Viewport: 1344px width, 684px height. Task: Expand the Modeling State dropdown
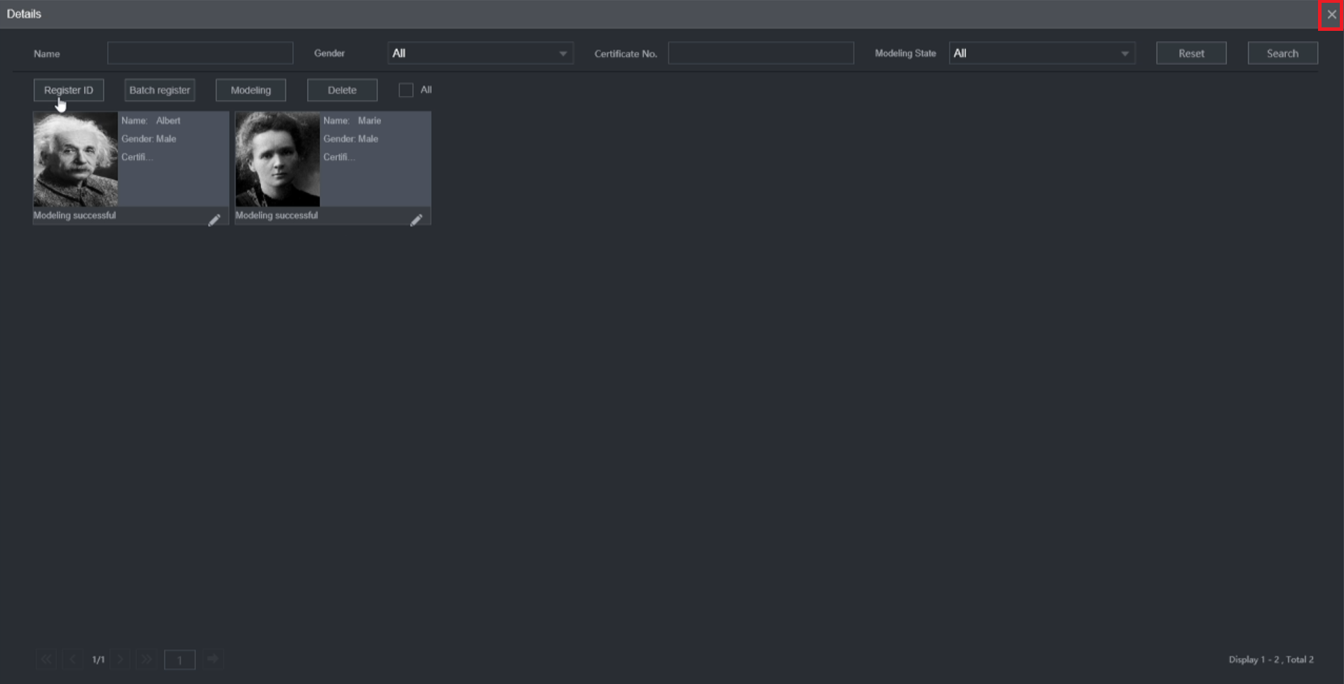[1042, 53]
